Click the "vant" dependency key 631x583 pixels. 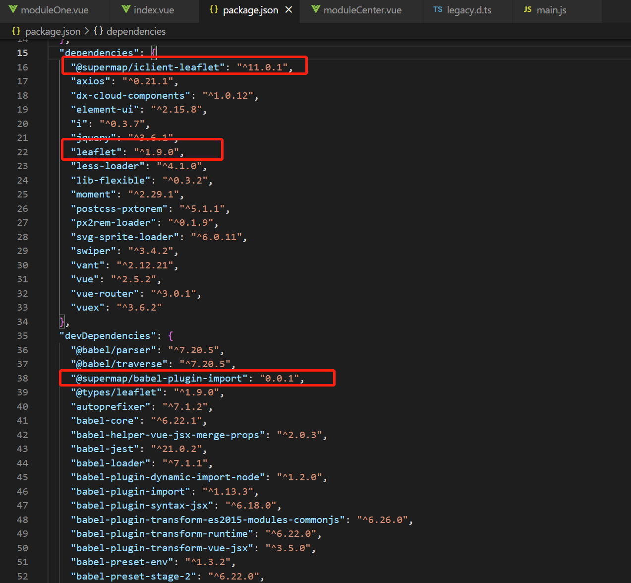(x=88, y=265)
